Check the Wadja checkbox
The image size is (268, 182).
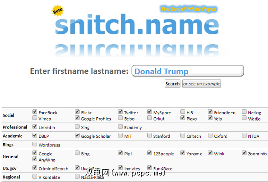click(x=244, y=118)
